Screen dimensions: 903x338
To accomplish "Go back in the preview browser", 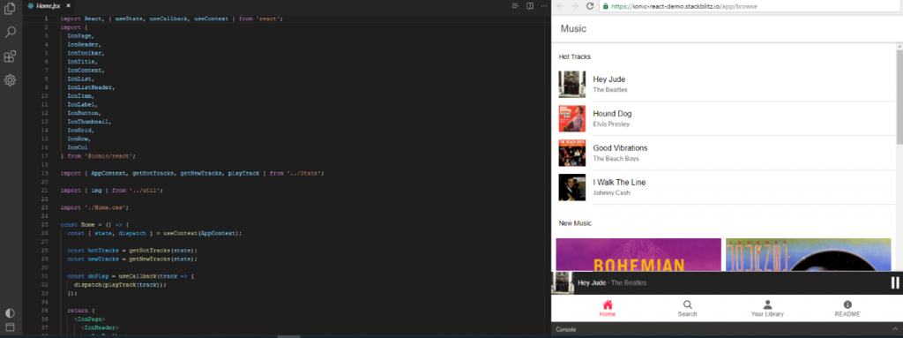I will point(560,6).
